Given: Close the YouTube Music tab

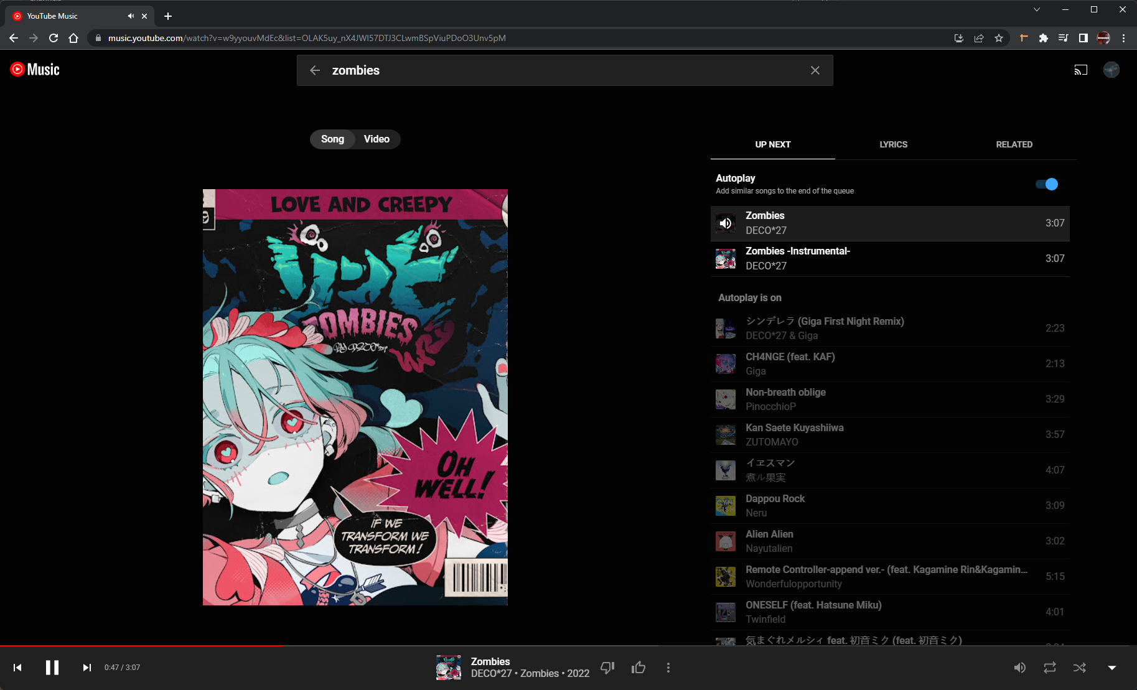Looking at the screenshot, I should (144, 16).
